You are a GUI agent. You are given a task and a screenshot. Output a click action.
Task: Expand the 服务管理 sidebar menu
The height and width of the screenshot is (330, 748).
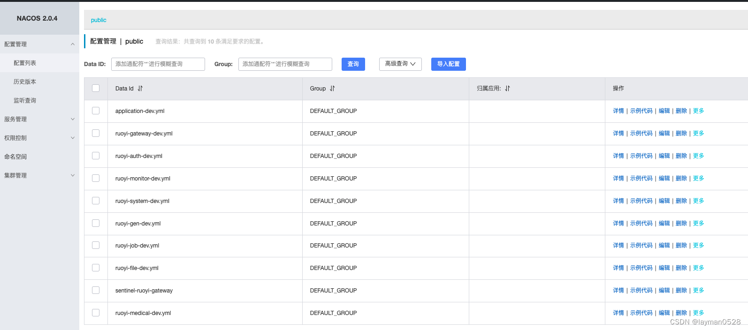point(39,119)
